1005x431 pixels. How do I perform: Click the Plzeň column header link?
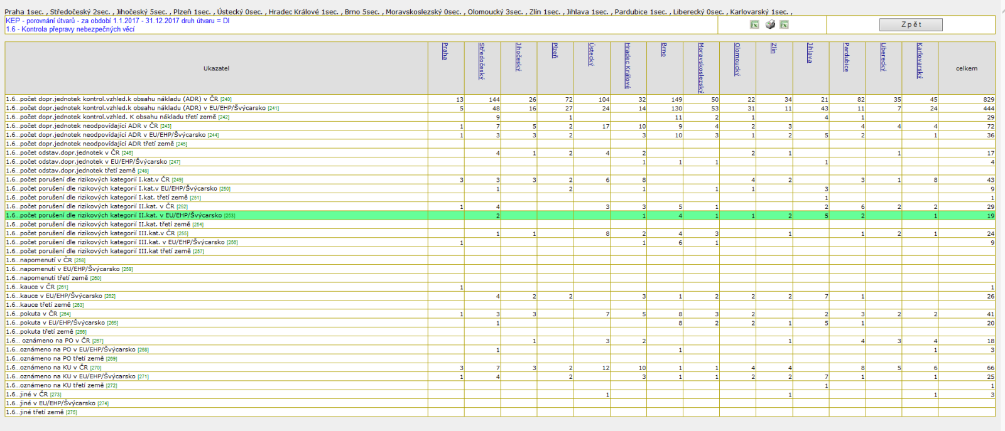(554, 50)
